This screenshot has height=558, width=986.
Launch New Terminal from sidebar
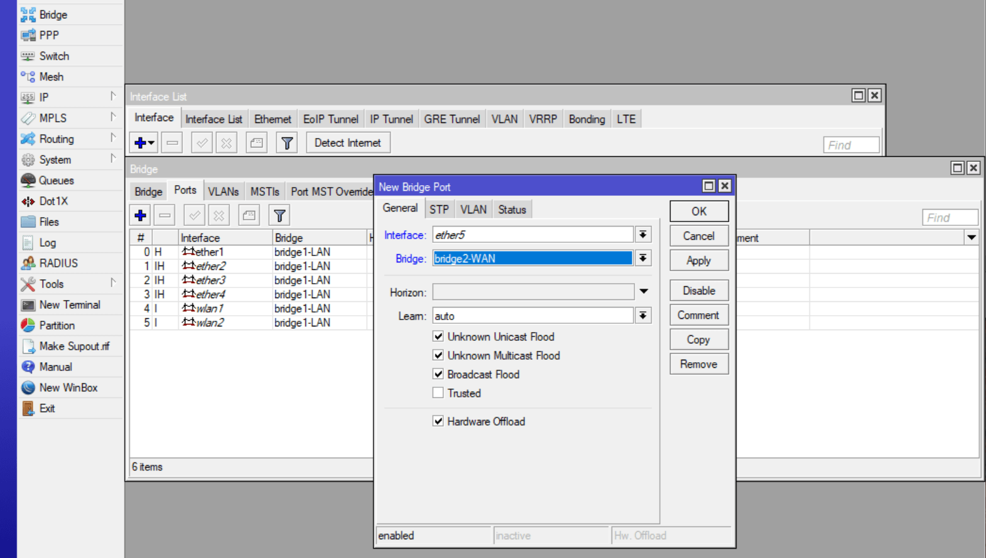coord(69,305)
